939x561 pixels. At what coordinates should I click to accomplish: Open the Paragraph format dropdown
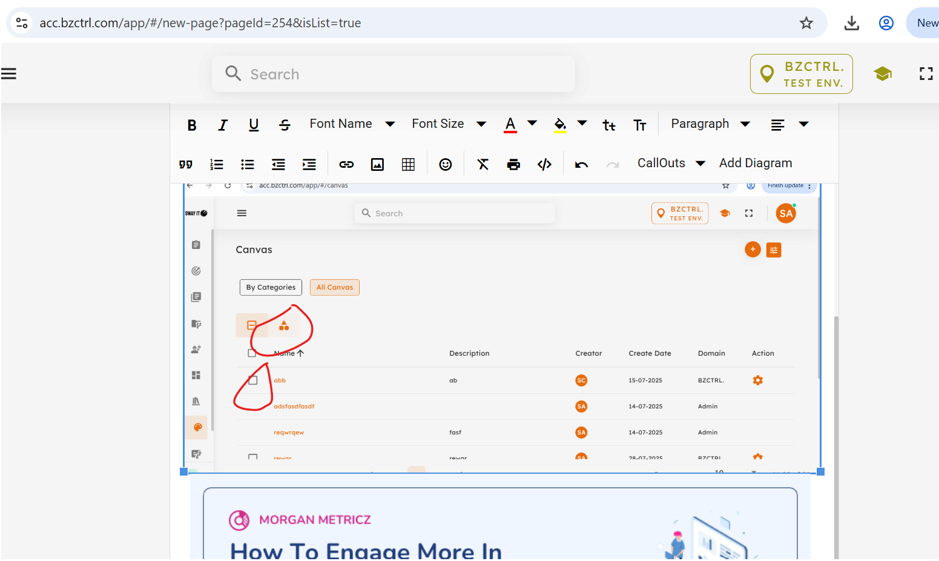710,124
